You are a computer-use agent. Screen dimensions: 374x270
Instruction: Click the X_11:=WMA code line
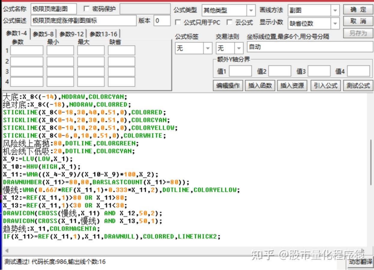(x=81, y=175)
